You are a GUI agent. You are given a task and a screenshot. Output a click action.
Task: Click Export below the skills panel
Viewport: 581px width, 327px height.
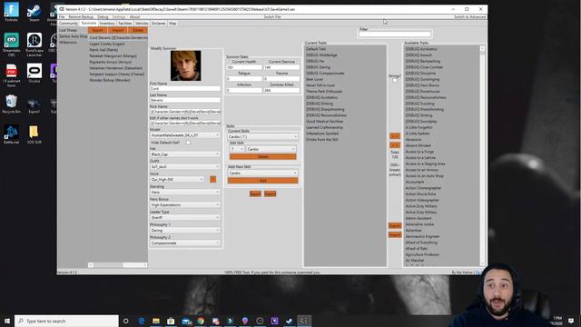255,194
